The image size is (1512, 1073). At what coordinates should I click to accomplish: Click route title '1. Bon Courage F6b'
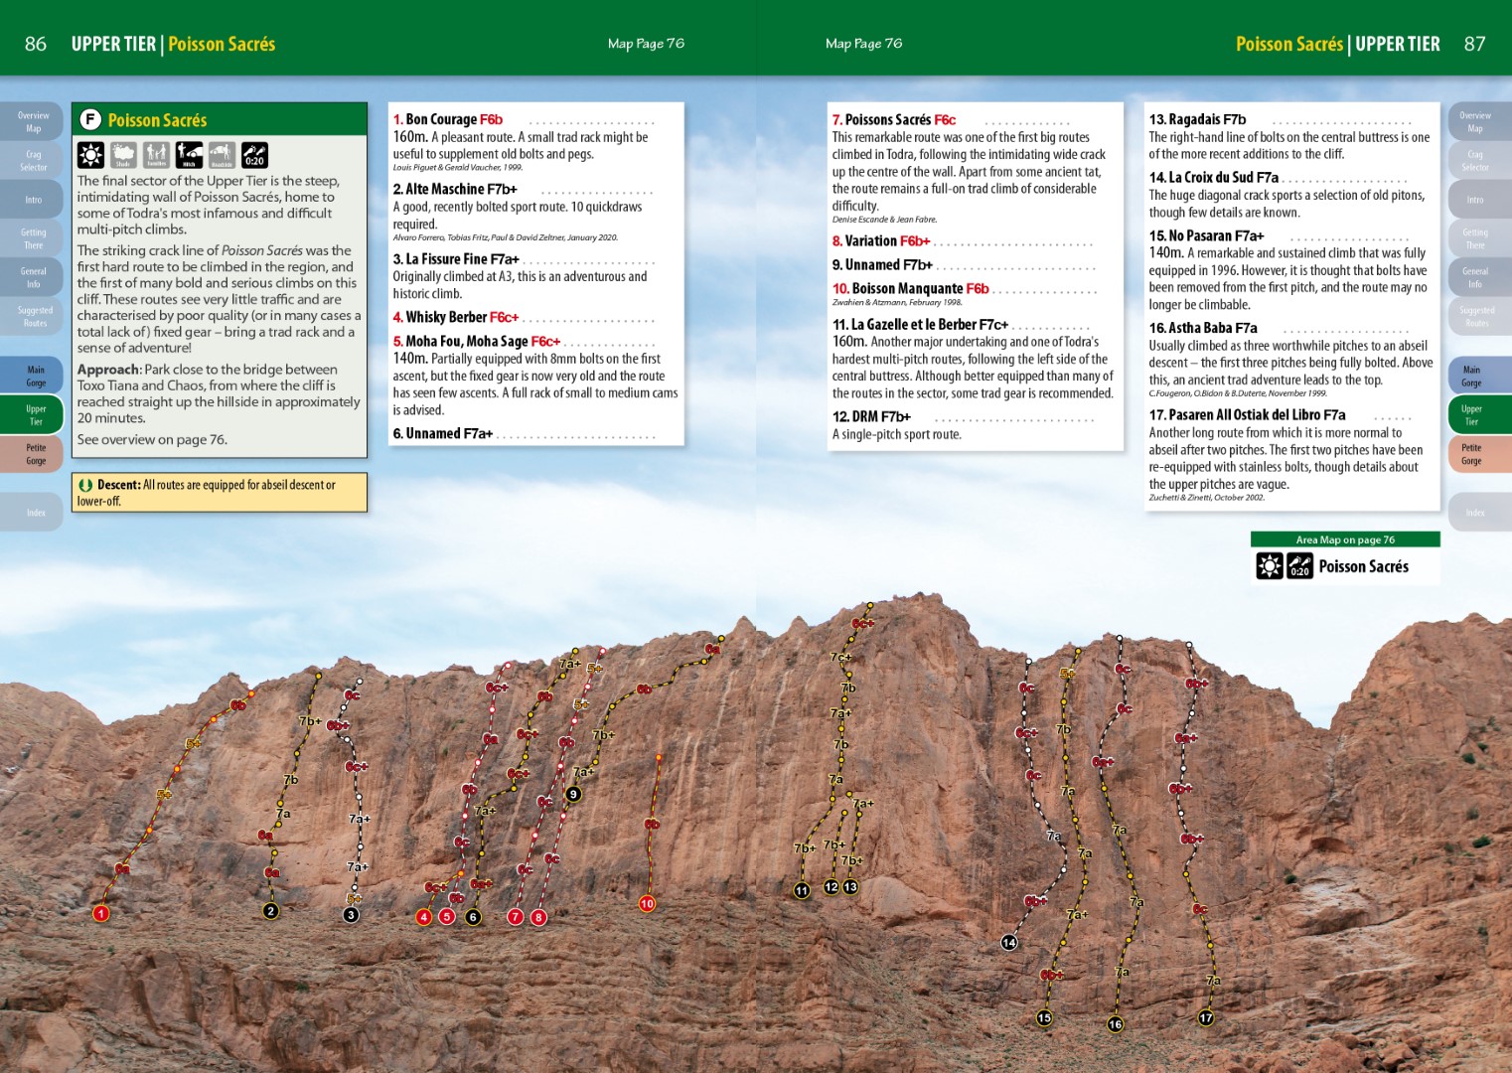[448, 119]
